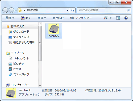133x101 pixels.
Task: Click the ライブラリ folder icon
Action: tap(8, 53)
